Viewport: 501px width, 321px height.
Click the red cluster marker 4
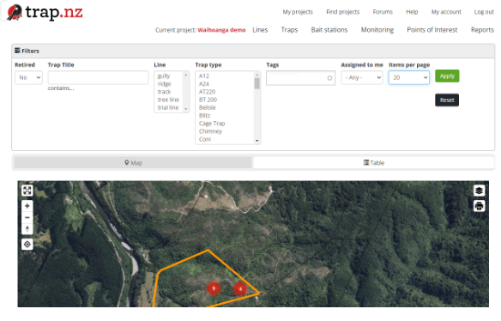click(240, 288)
